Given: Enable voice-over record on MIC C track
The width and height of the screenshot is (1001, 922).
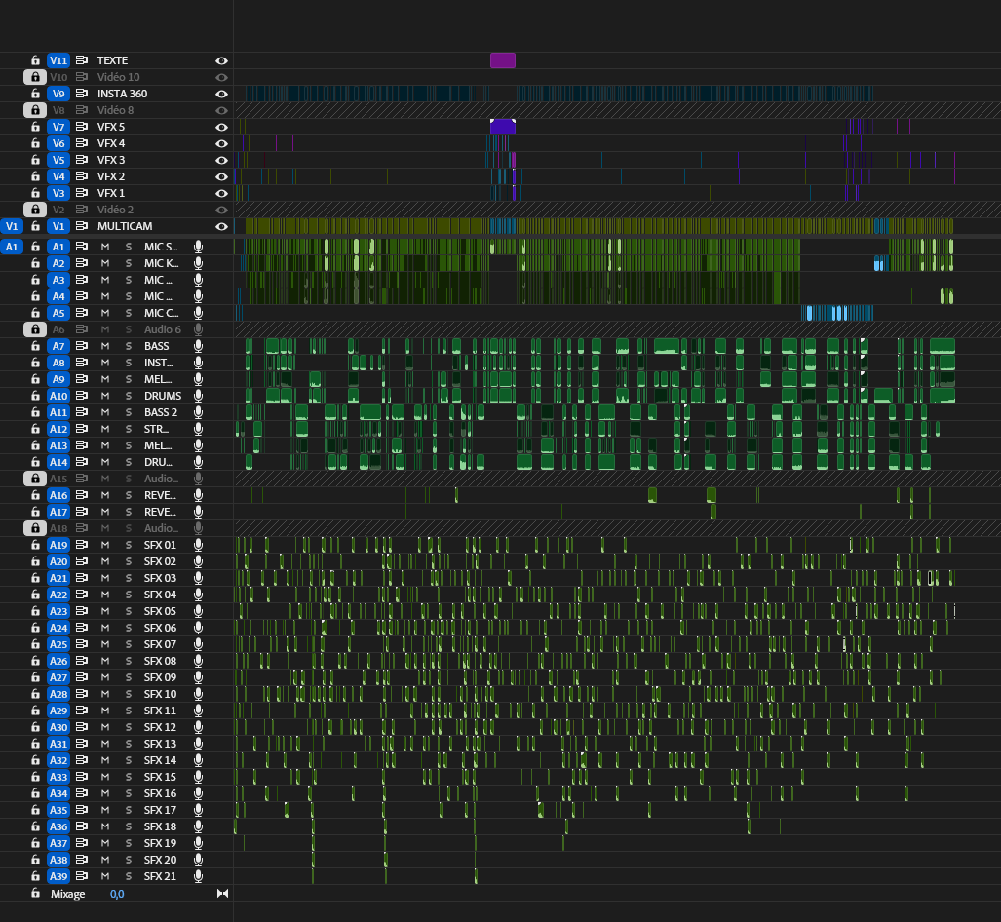Looking at the screenshot, I should click(x=199, y=313).
